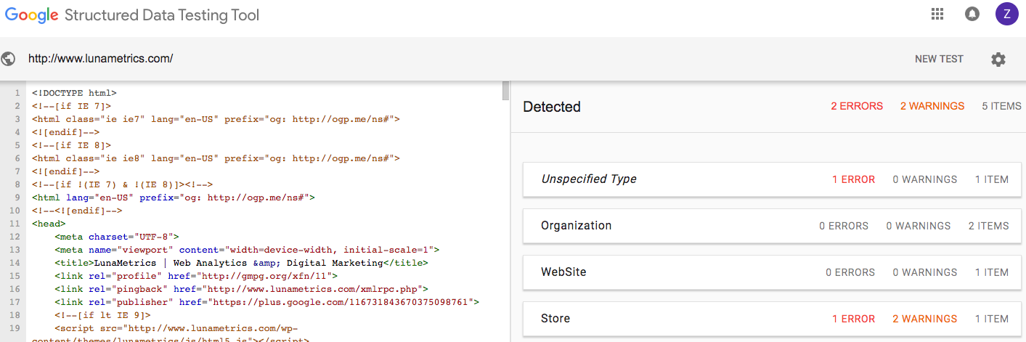Viewport: 1026px width, 342px height.
Task: Open the notifications bell
Action: click(972, 14)
